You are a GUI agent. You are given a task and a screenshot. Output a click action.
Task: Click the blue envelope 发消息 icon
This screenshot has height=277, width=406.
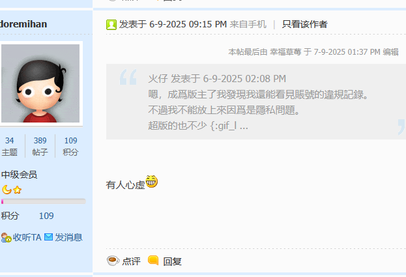coord(48,237)
